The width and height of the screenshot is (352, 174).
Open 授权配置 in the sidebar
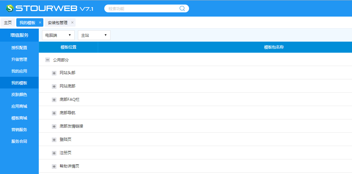(19, 48)
